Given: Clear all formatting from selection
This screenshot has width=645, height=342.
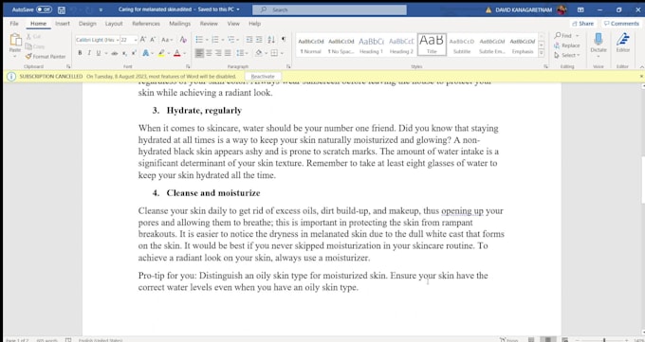Looking at the screenshot, I should 183,40.
